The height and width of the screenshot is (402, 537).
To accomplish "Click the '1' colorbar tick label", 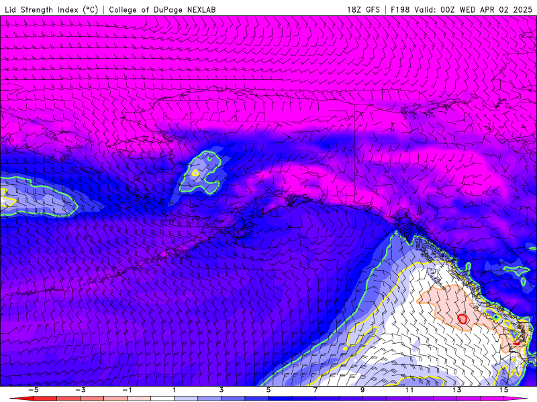I will [x=175, y=390].
